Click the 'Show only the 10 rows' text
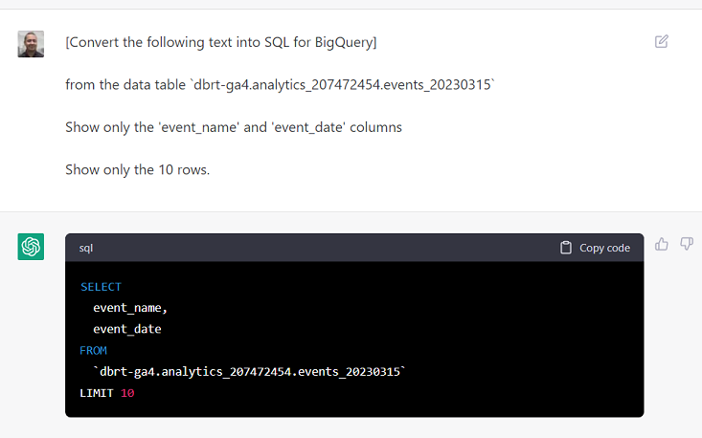Screen dimensions: 702x438 pyautogui.click(x=138, y=170)
